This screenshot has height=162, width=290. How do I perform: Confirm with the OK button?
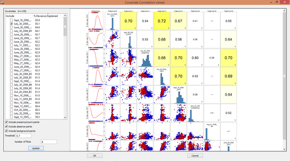click(95, 155)
